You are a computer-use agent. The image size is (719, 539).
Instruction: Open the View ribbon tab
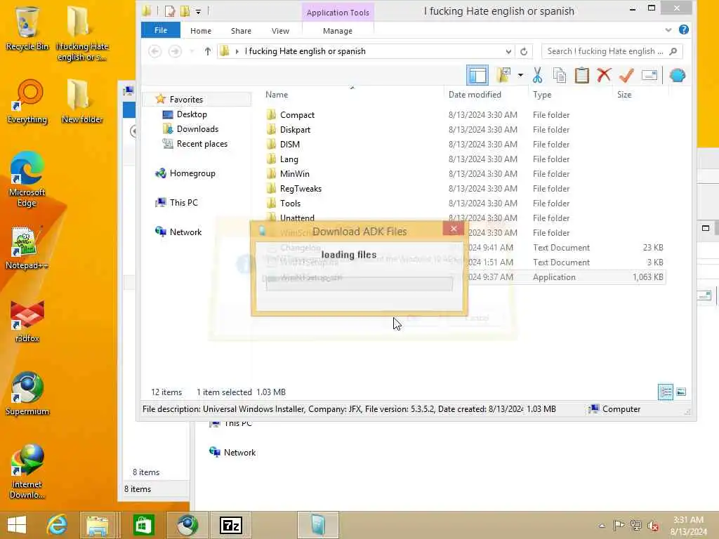280,31
